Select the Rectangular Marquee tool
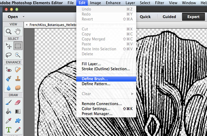This screenshot has width=207, height=136. [18, 46]
